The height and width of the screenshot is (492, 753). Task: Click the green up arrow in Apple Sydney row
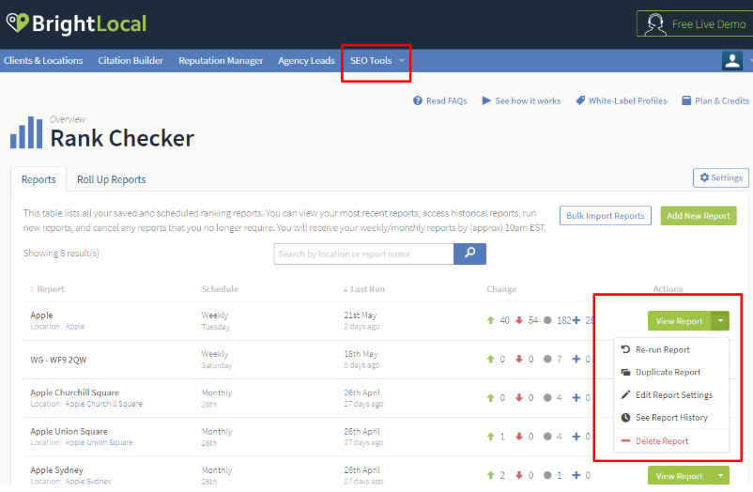click(490, 475)
